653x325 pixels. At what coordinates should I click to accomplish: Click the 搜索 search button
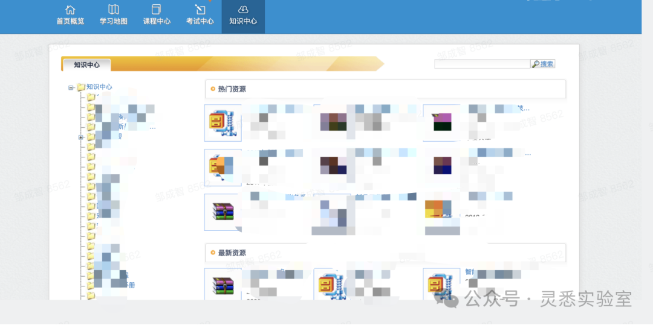pyautogui.click(x=542, y=64)
